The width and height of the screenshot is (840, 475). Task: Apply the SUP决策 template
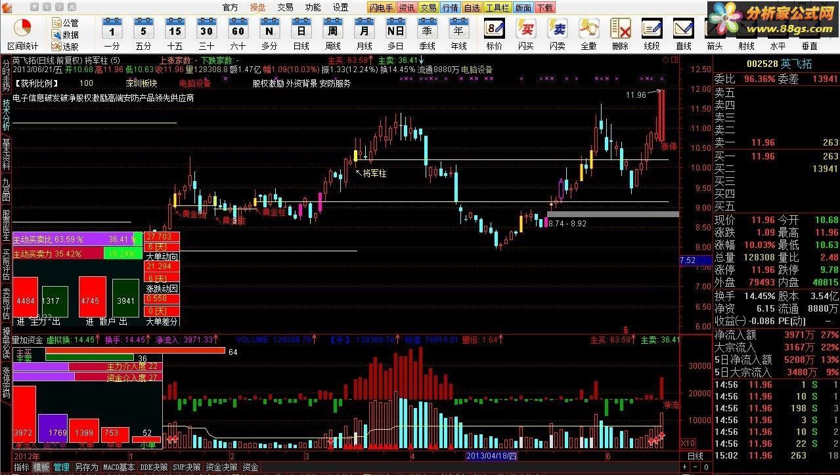[187, 468]
